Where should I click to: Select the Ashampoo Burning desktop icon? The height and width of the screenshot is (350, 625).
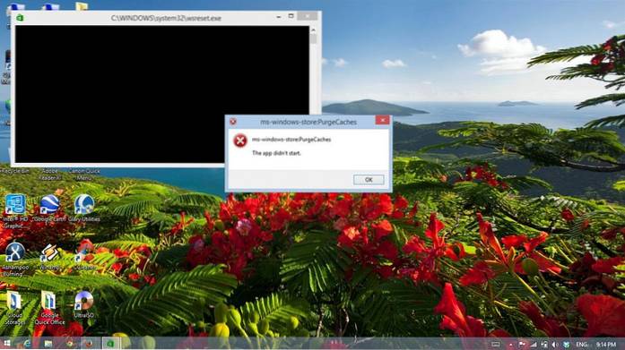click(x=15, y=260)
